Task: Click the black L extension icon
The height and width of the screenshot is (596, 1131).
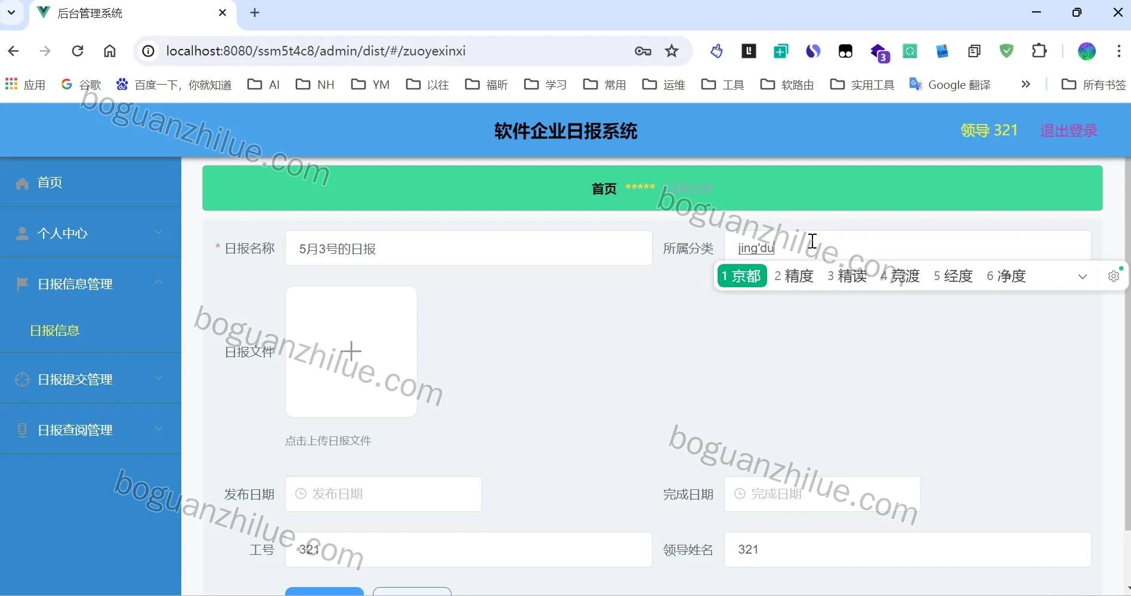Action: click(x=749, y=51)
